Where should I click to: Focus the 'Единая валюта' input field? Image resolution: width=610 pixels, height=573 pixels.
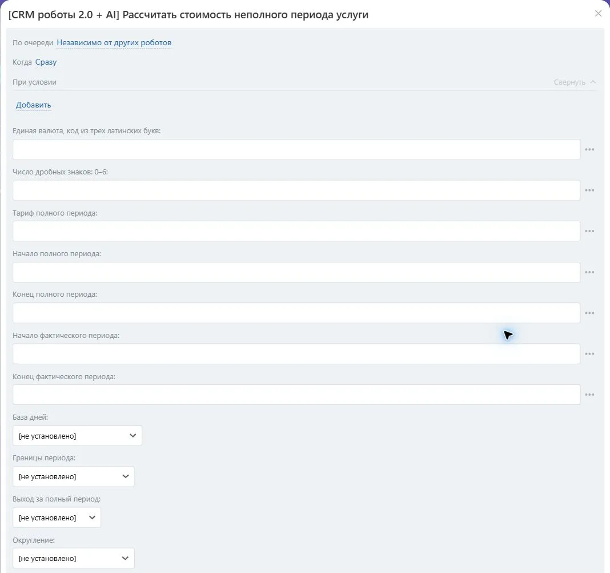point(296,150)
